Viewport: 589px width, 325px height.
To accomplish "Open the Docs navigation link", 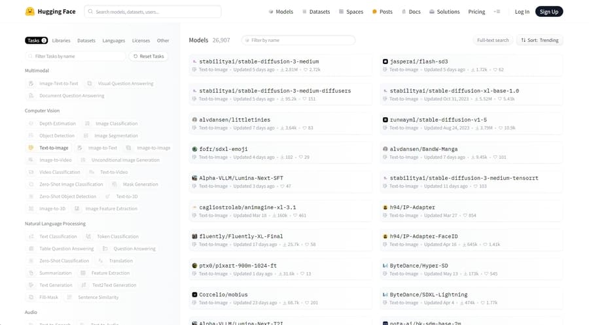I will (411, 12).
